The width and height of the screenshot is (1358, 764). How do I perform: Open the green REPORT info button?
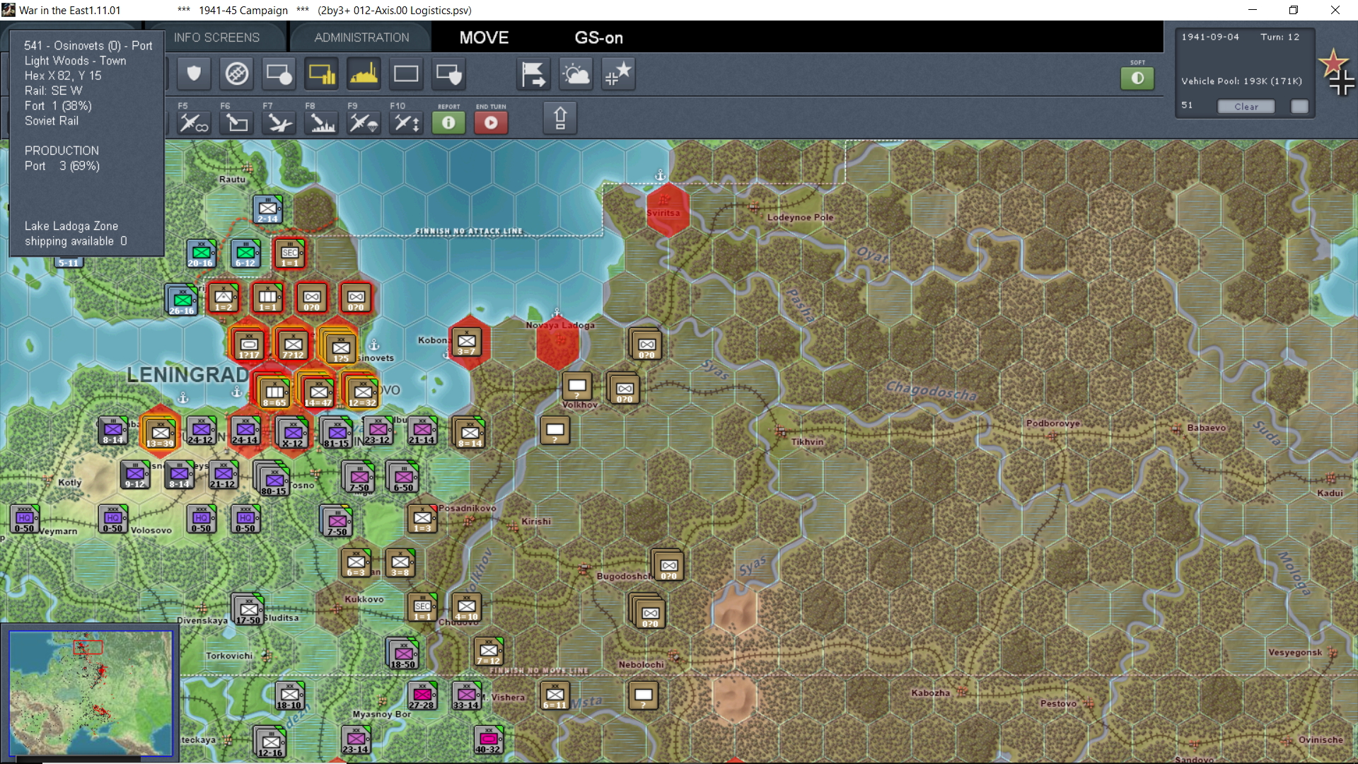tap(448, 122)
